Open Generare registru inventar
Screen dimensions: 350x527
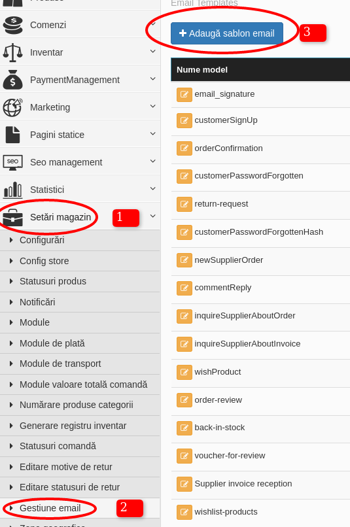80,426
